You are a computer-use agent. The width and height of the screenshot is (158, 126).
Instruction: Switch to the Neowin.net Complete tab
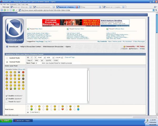pos(114,7)
